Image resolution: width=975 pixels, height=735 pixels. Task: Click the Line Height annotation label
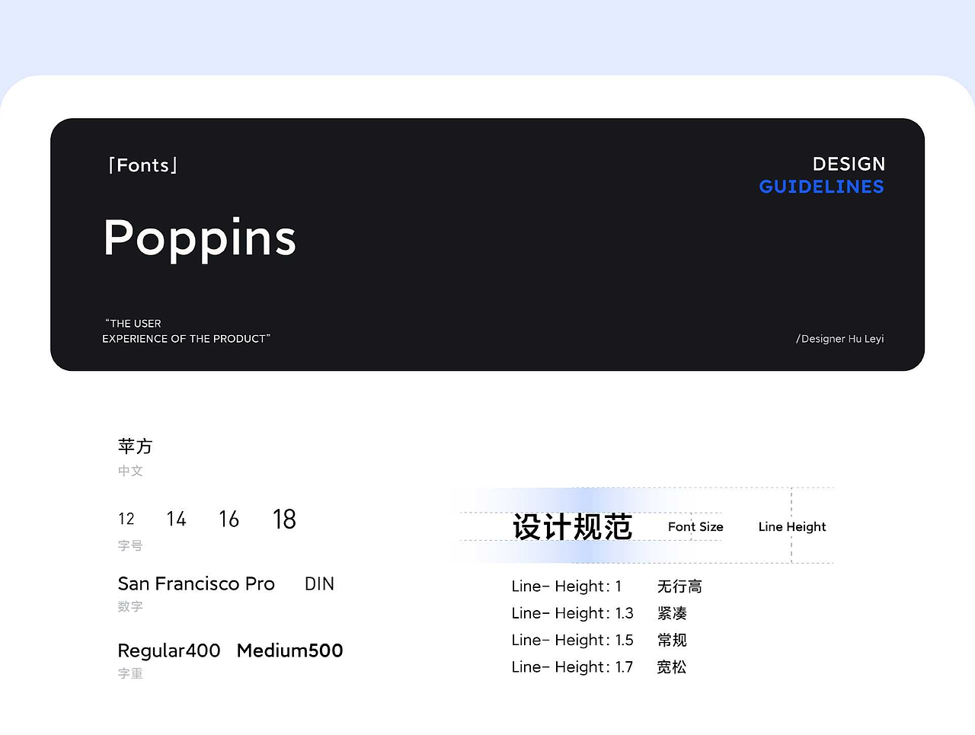[x=792, y=527]
